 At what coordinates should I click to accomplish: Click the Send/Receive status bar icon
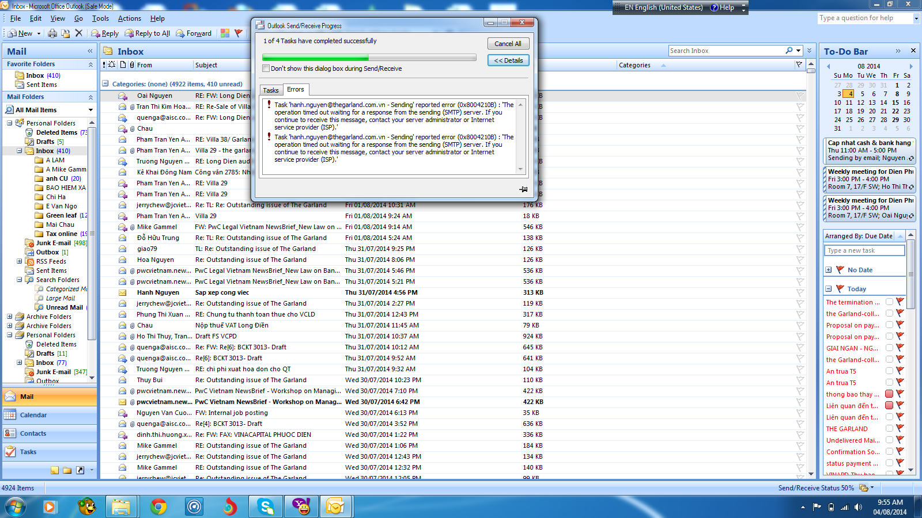point(863,487)
